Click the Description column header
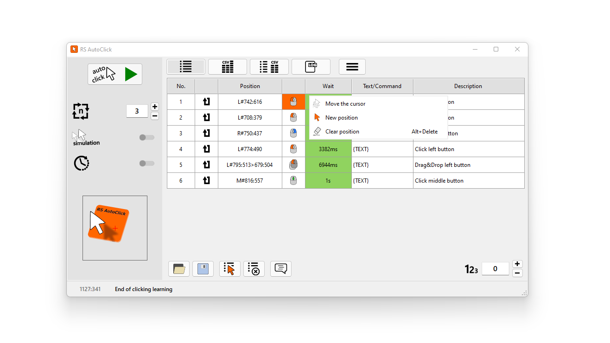The width and height of the screenshot is (610, 343). coord(469,86)
